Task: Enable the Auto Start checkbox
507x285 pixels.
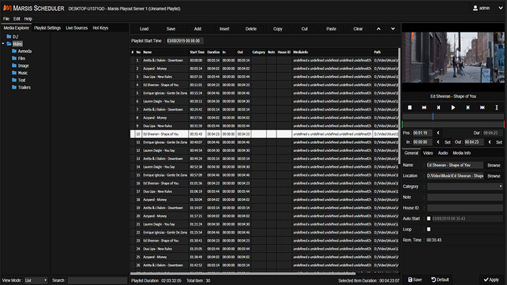Action: (x=429, y=218)
